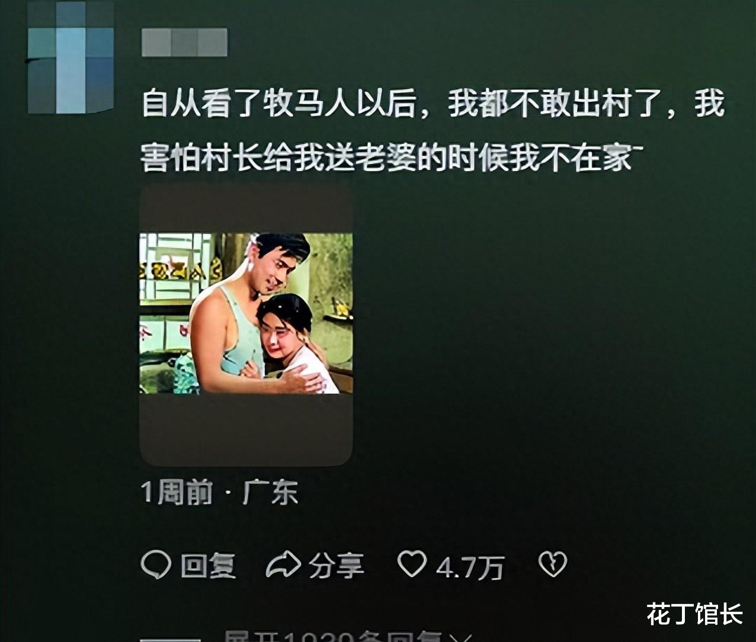Click the line beside the expand replies text
Image resolution: width=756 pixels, height=642 pixels.
[169, 640]
